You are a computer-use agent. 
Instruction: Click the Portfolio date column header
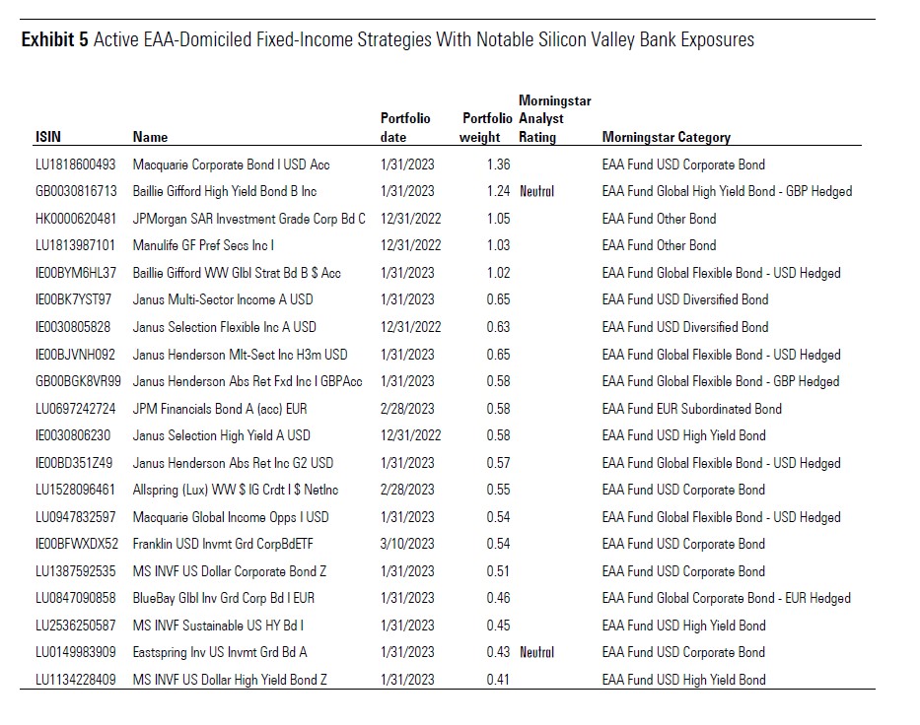point(404,128)
